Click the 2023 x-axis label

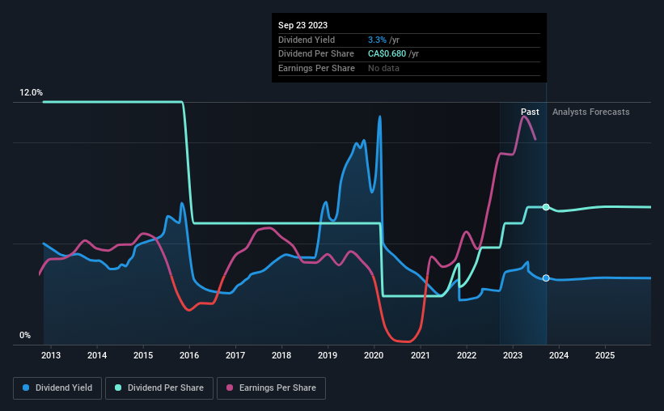513,355
